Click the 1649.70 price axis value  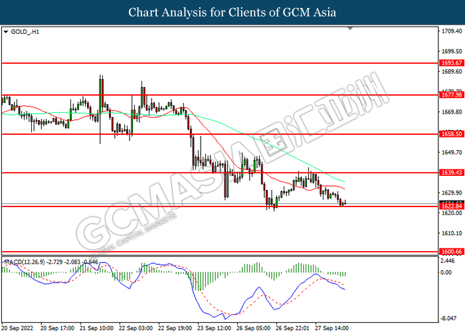(452, 152)
